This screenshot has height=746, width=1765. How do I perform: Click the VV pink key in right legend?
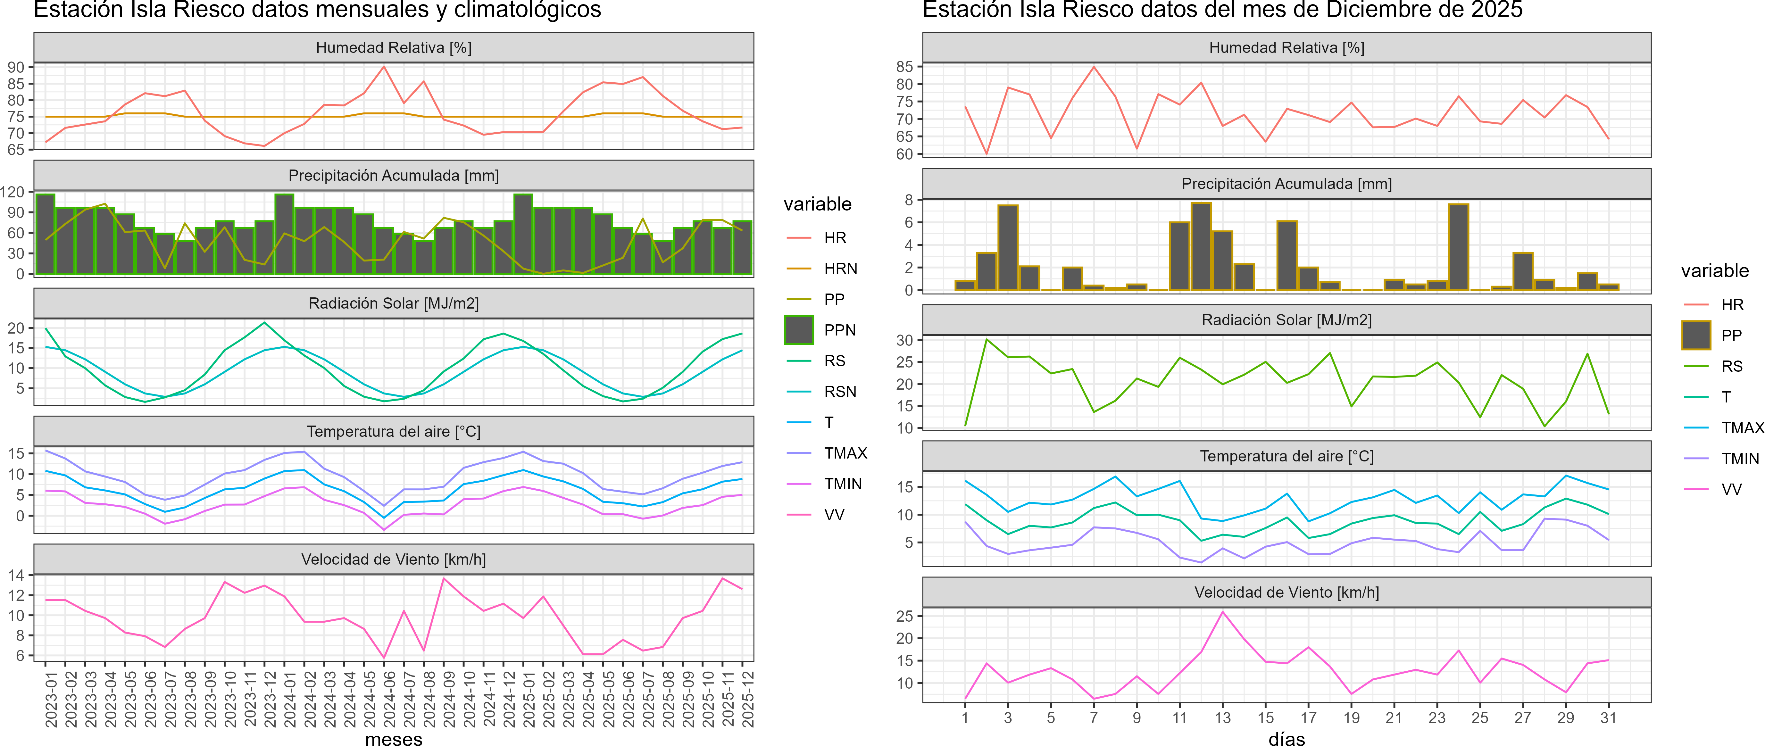[1696, 489]
